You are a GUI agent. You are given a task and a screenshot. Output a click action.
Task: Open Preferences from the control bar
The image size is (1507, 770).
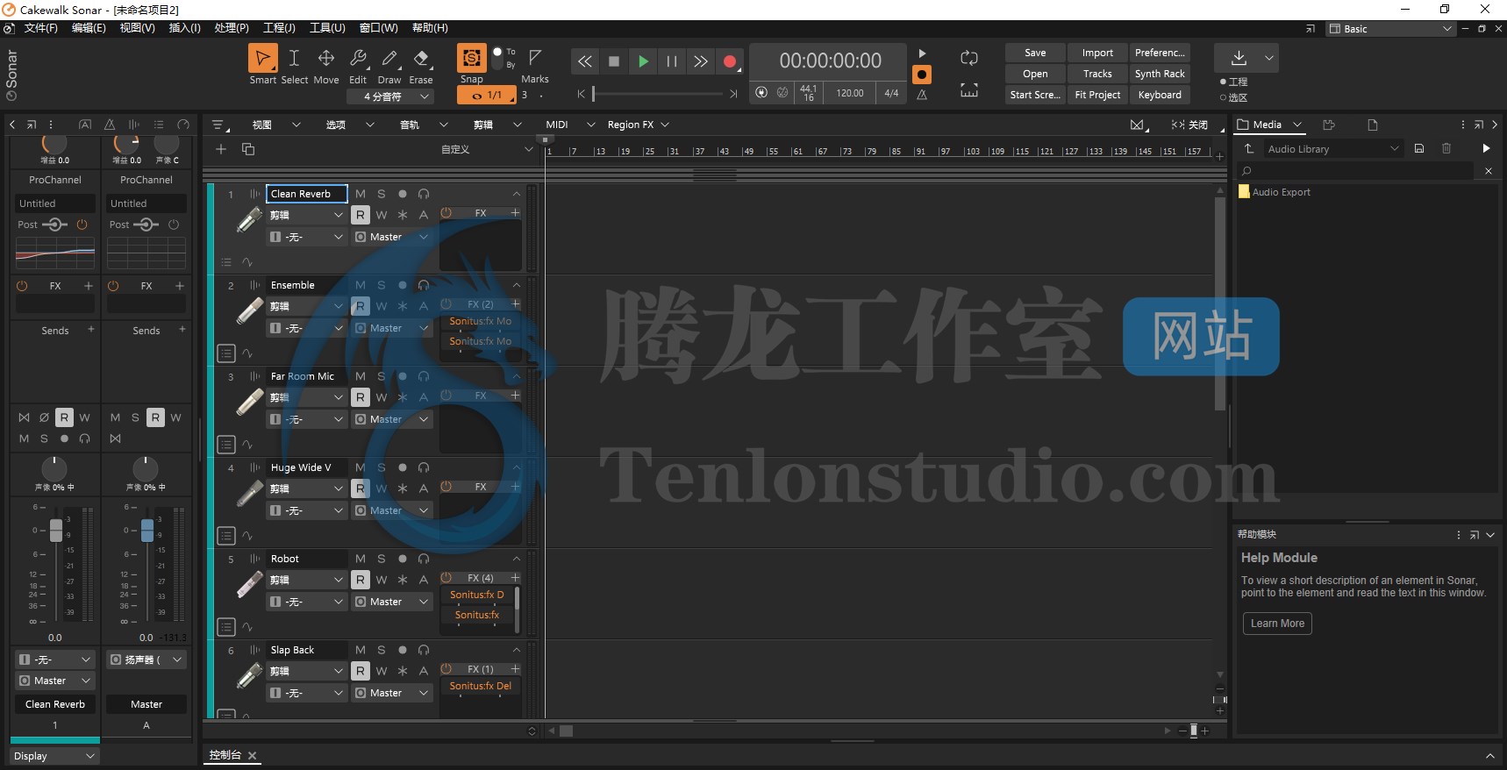tap(1160, 53)
